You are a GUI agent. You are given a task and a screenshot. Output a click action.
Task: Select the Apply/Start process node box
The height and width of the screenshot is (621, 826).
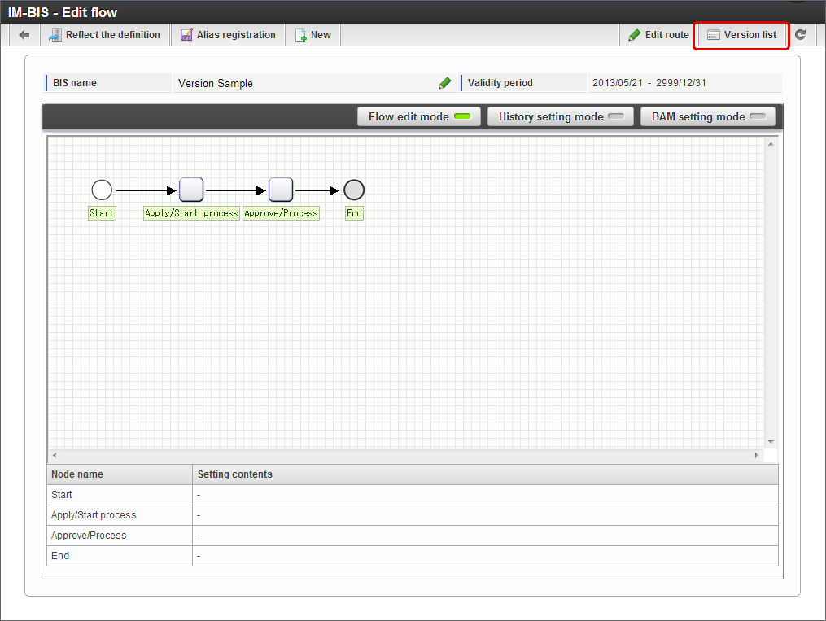[191, 190]
